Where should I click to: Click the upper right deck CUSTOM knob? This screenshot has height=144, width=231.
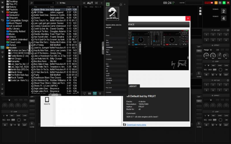[199, 74]
